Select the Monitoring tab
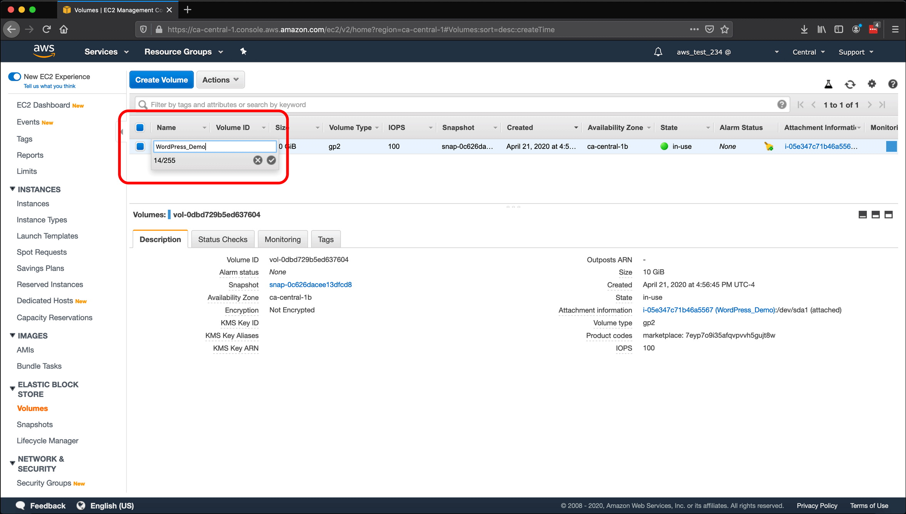This screenshot has width=906, height=514. point(281,239)
